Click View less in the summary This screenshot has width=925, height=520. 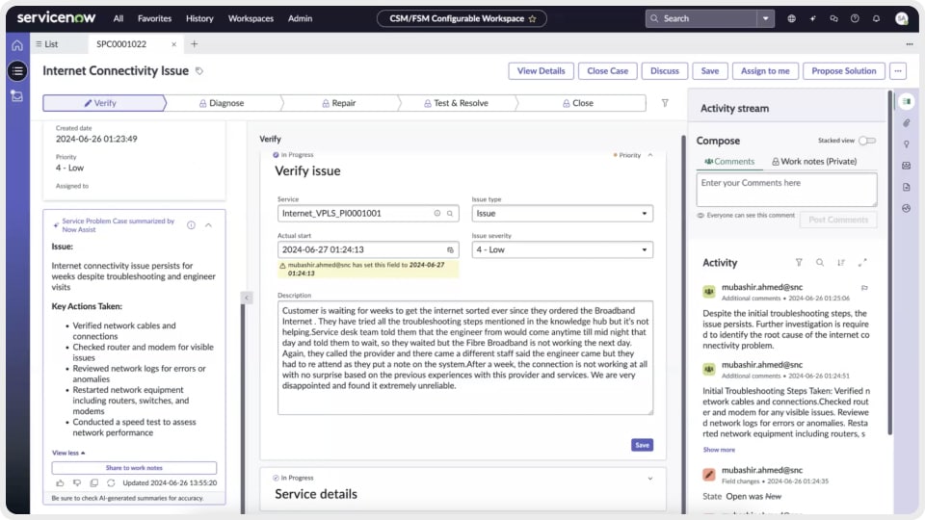[x=68, y=453]
